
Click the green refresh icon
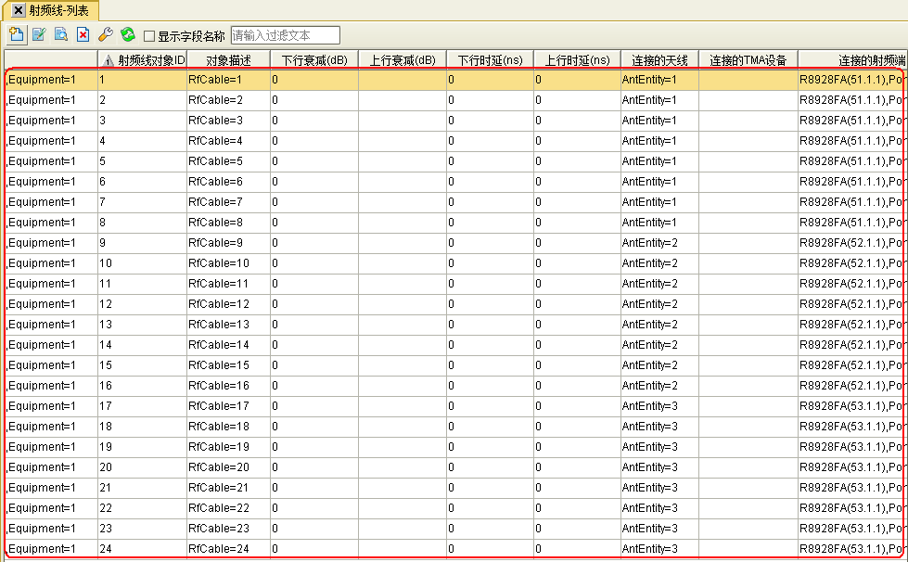pos(127,35)
